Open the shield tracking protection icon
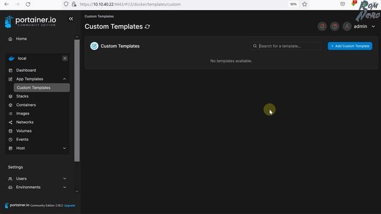Screen dimensions: 381x214 click(66, 4)
